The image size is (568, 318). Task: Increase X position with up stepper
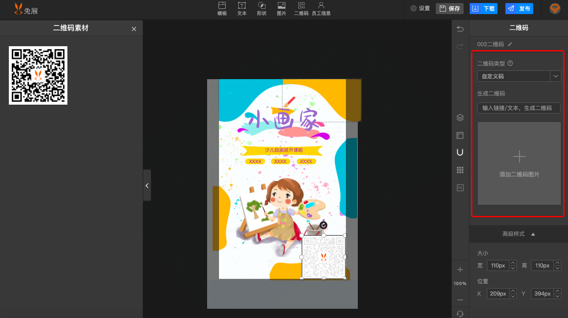(513, 291)
